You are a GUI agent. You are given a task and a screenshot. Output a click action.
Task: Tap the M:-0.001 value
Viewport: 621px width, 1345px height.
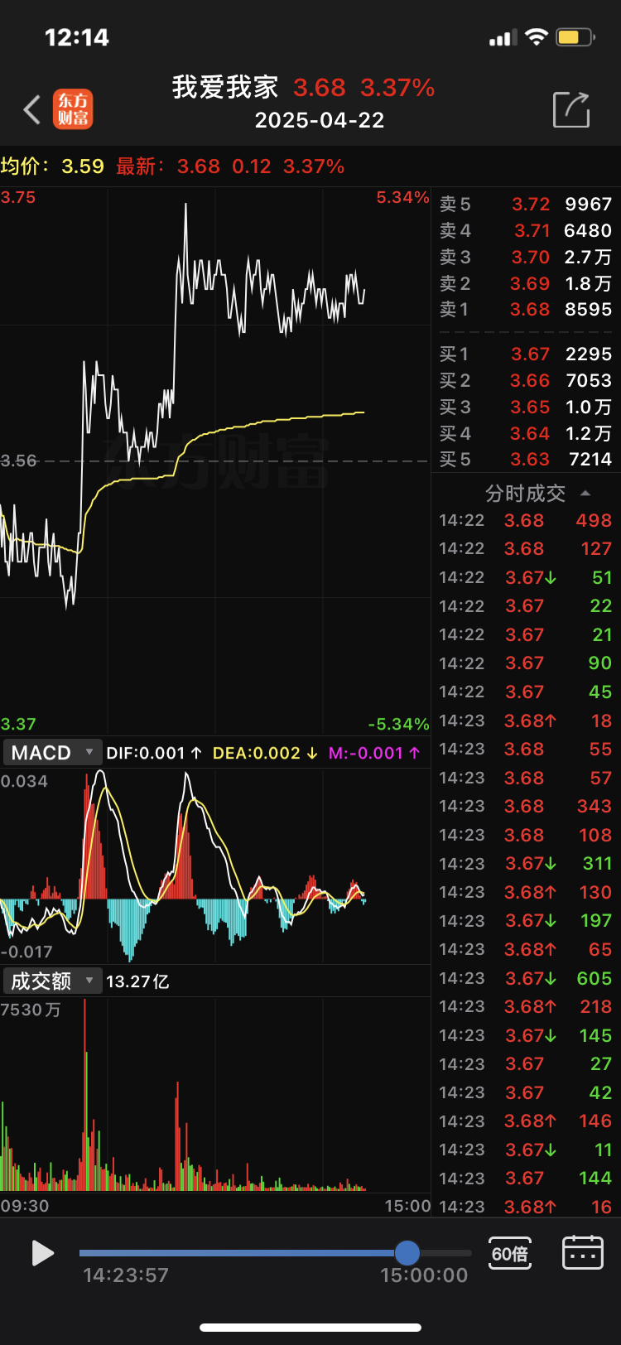point(373,753)
